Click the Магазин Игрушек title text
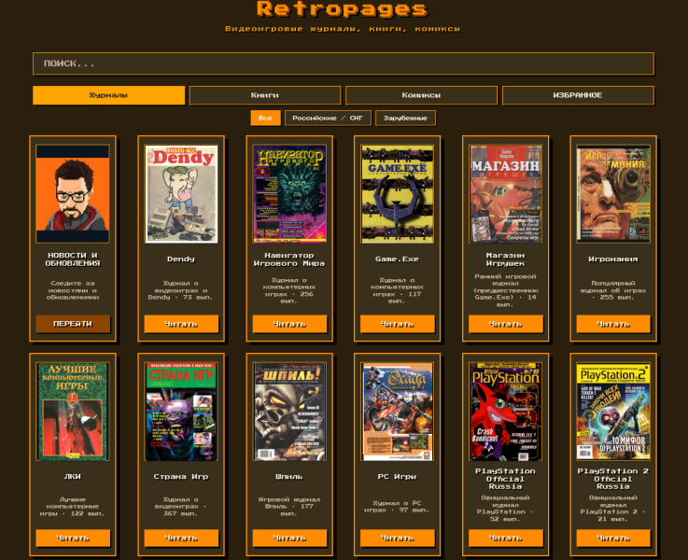Viewport: 688px width, 560px height. click(x=505, y=259)
